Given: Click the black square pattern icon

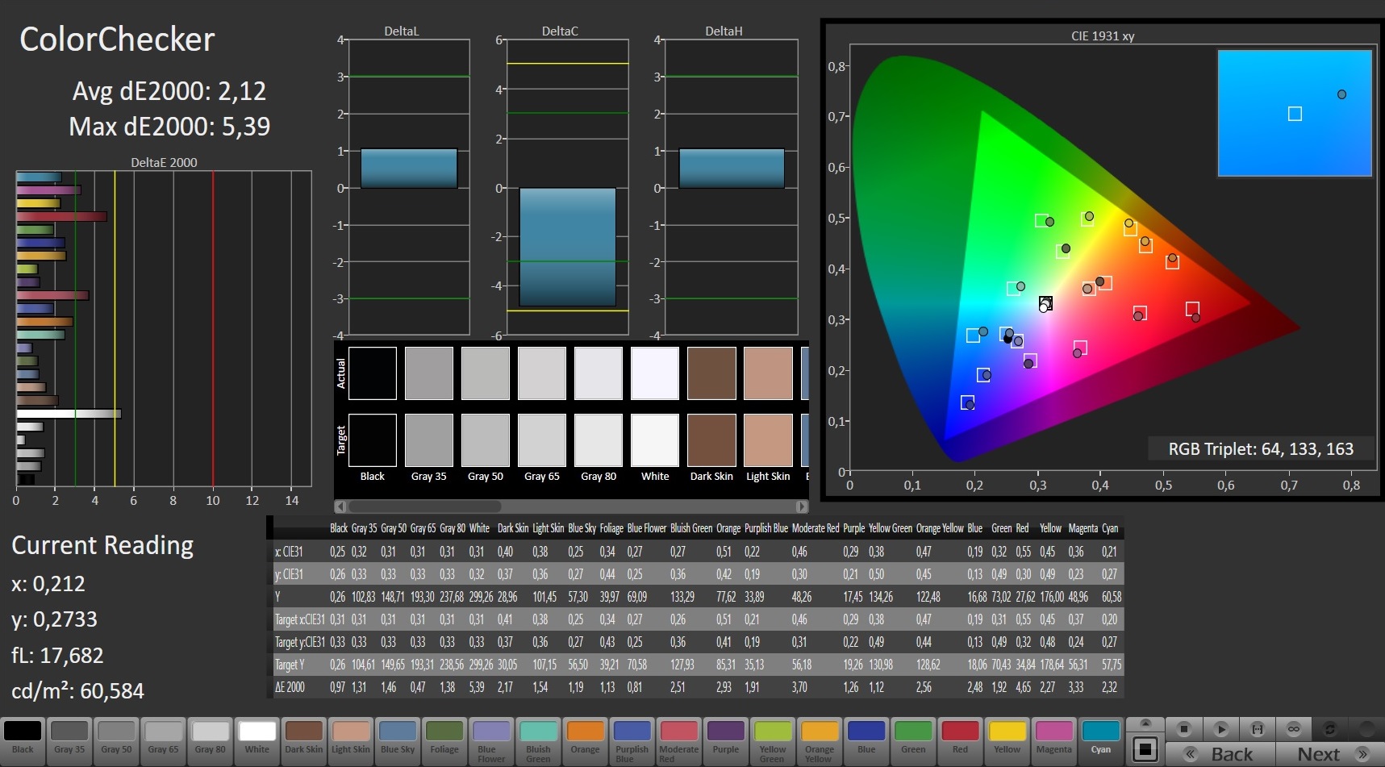Looking at the screenshot, I should coord(1145,749).
